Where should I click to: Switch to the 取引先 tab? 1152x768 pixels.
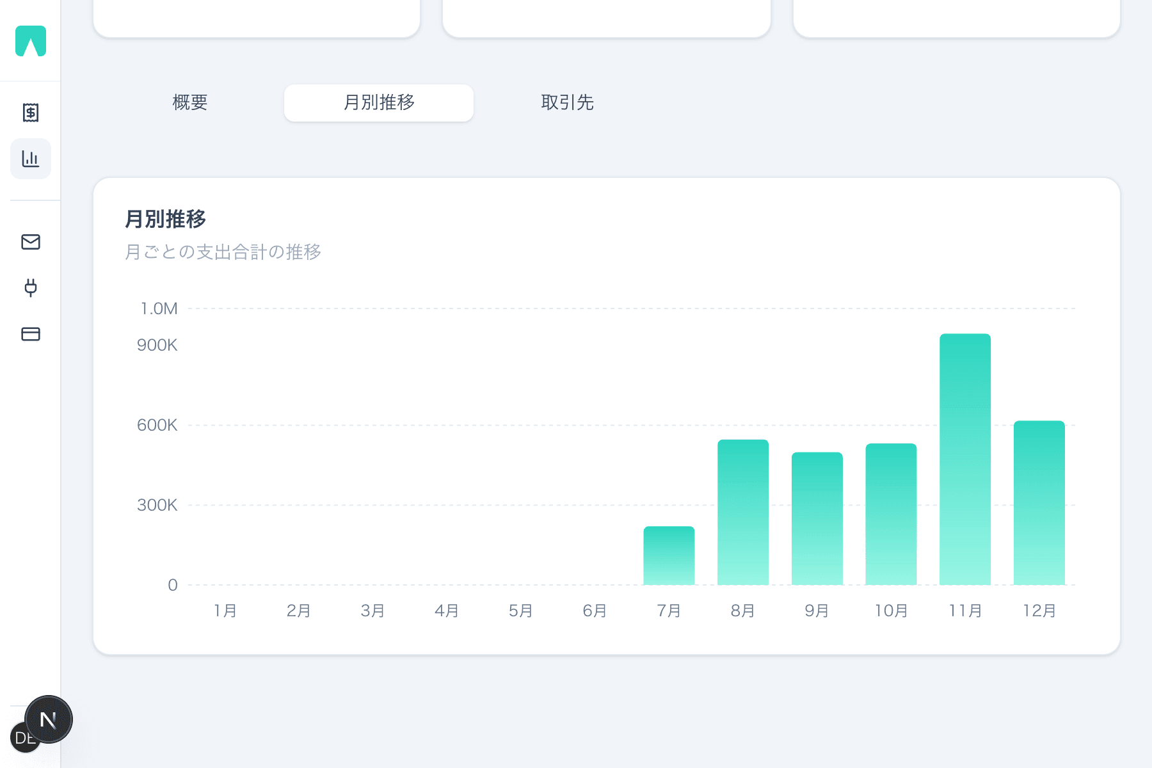click(x=566, y=102)
